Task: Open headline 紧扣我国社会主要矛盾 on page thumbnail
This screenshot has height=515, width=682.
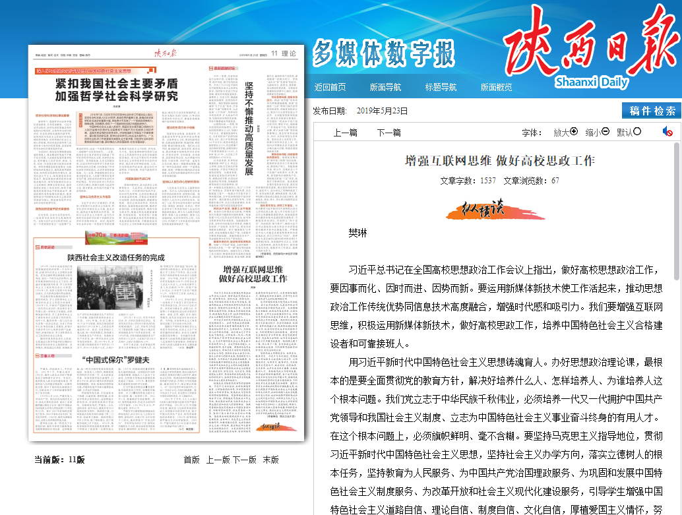Action: (116, 90)
